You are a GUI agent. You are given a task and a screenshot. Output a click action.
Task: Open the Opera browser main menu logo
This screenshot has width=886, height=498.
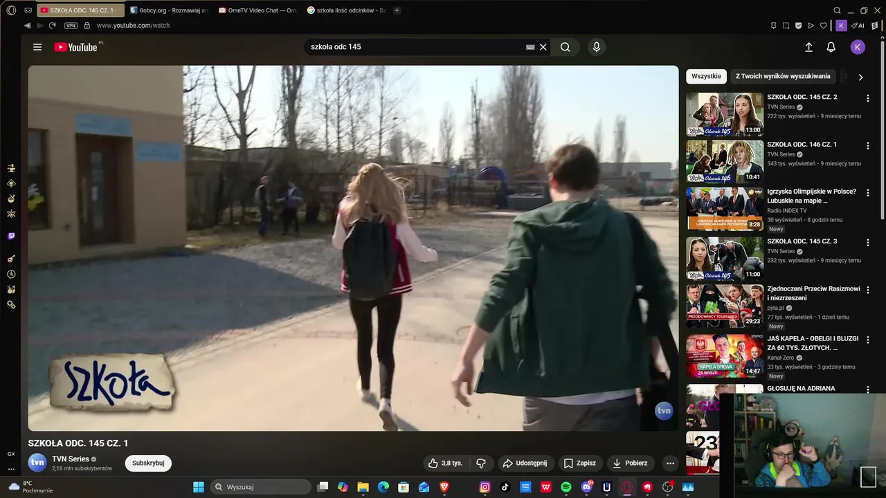(x=11, y=10)
